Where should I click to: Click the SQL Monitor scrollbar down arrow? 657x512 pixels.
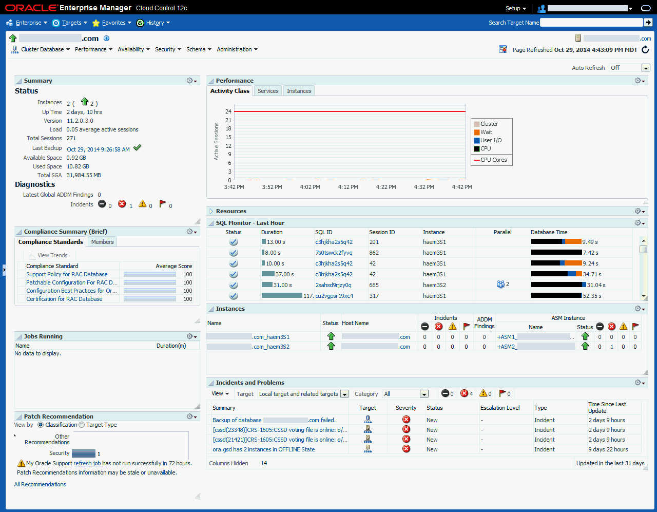[644, 296]
